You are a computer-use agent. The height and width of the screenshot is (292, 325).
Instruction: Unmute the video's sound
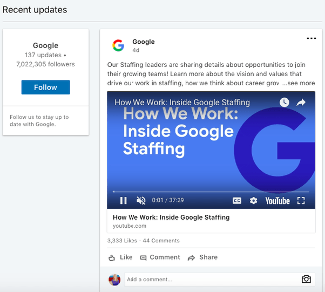pos(141,200)
